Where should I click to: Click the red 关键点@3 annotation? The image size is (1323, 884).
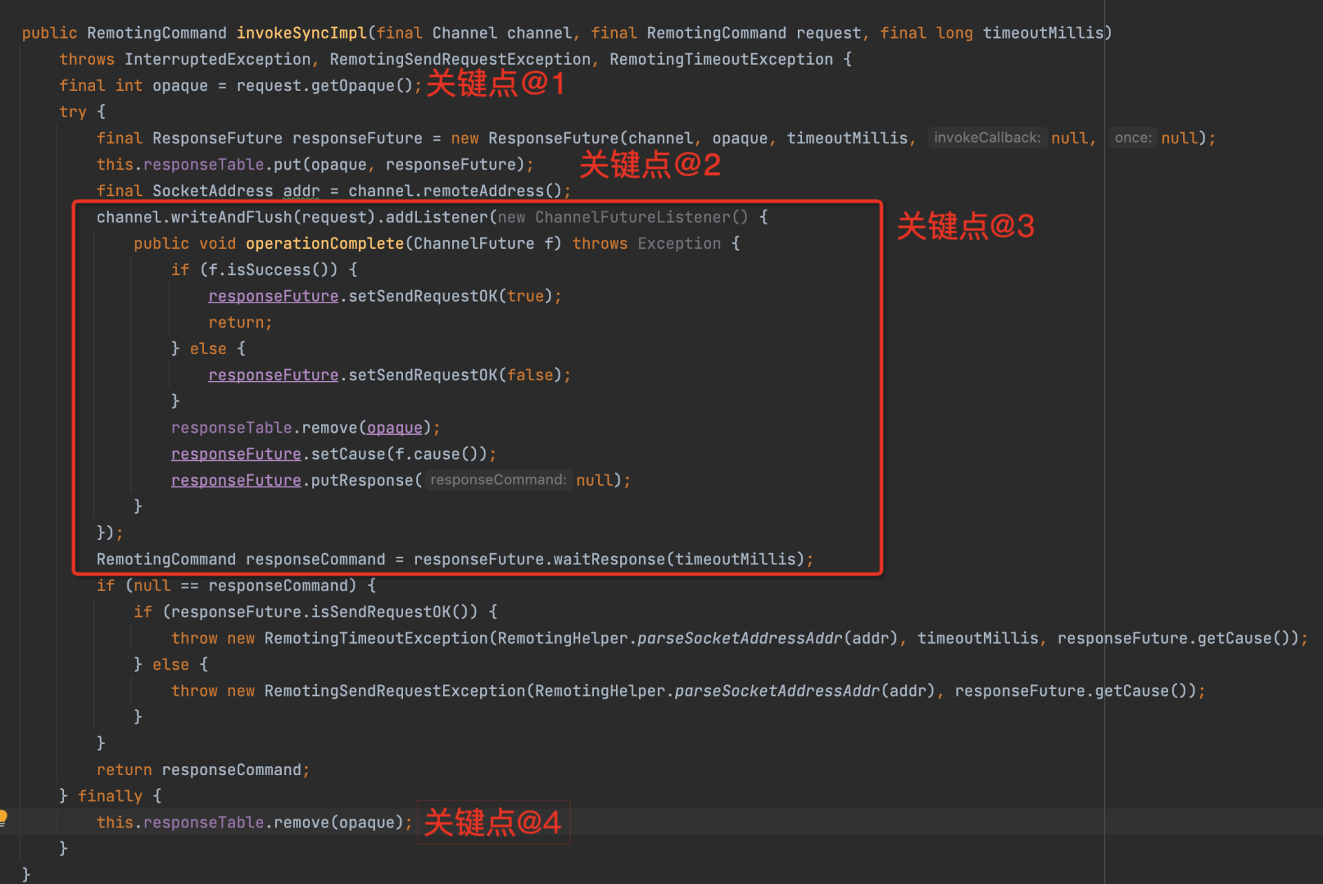tap(965, 226)
